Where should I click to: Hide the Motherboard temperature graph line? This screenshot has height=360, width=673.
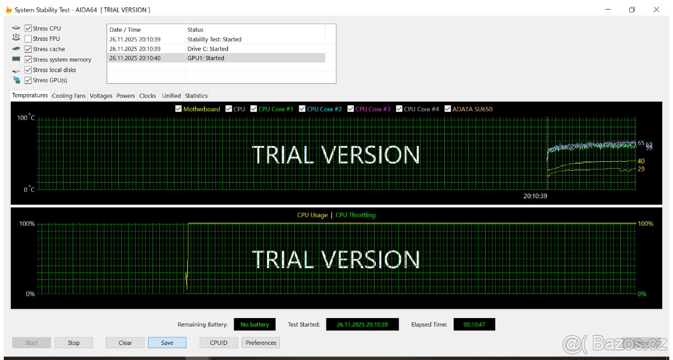point(178,109)
